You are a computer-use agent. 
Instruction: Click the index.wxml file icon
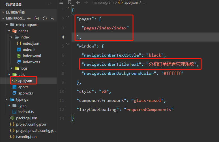(19, 56)
